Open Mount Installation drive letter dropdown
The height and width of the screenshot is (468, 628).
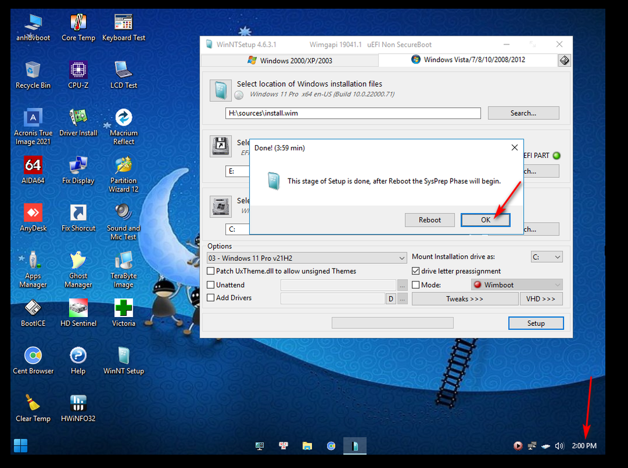[547, 257]
